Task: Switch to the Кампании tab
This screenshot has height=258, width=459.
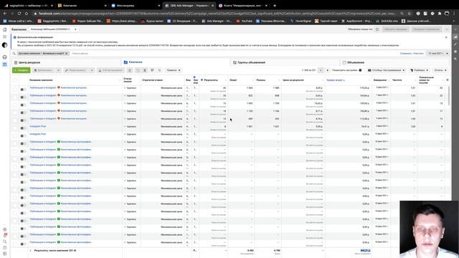Action: [x=176, y=62]
